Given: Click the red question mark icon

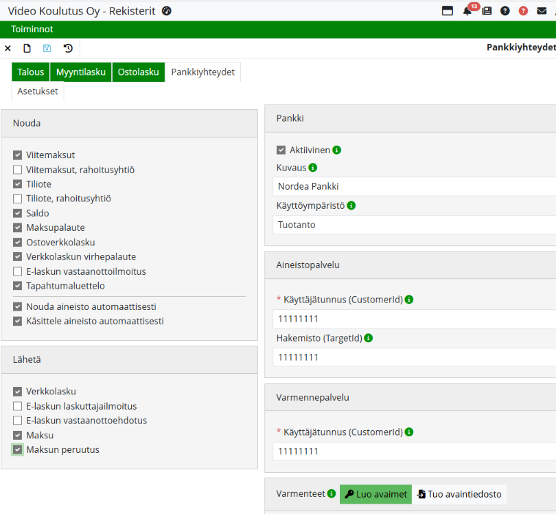Looking at the screenshot, I should pyautogui.click(x=524, y=11).
